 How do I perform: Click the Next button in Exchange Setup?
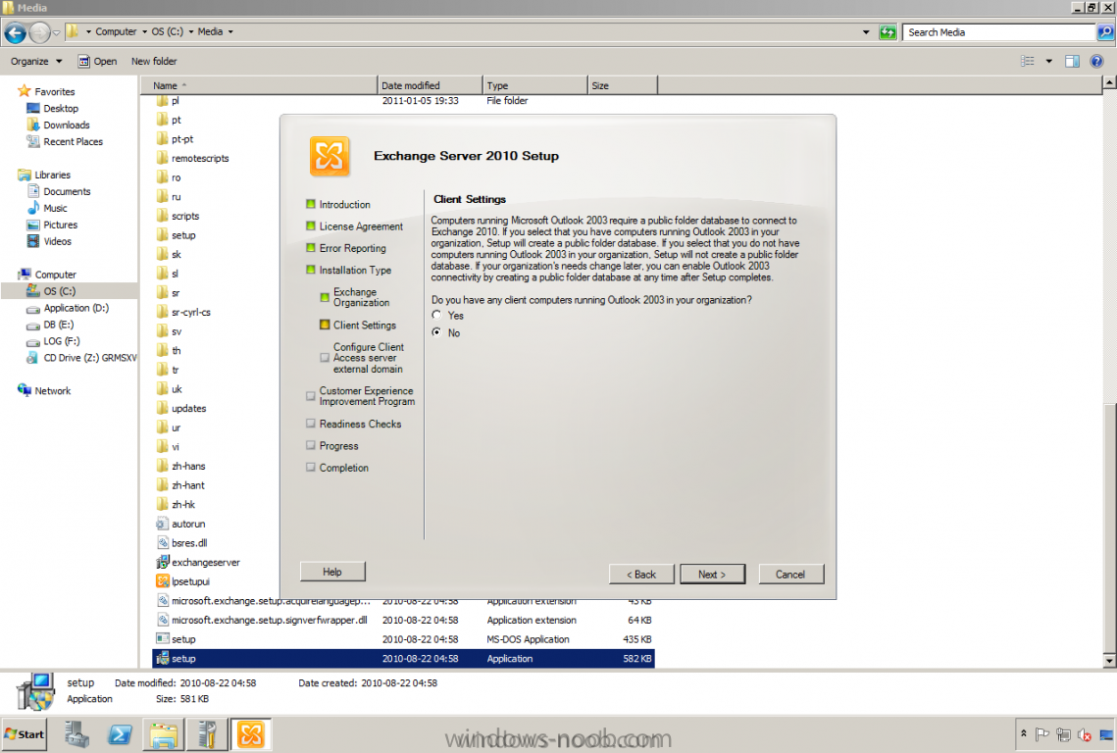(x=712, y=575)
